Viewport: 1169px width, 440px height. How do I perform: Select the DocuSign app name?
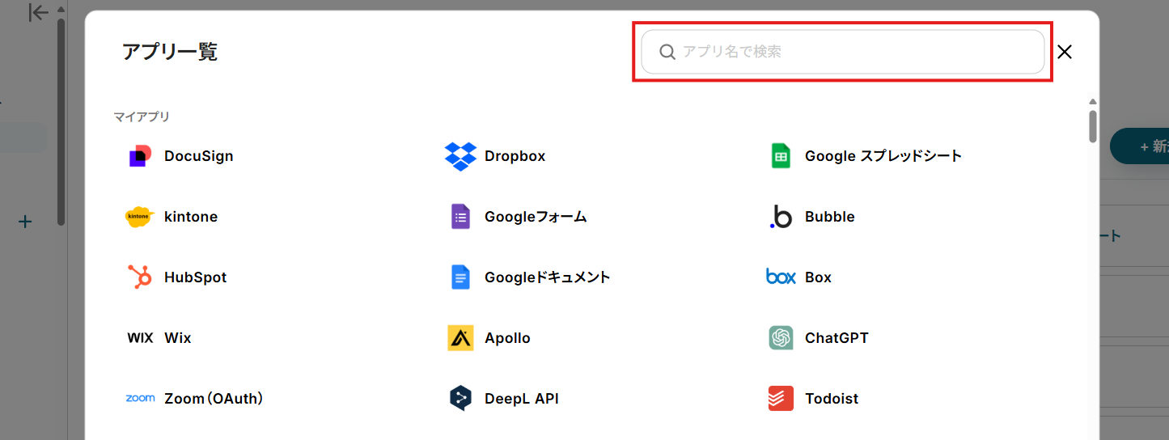pyautogui.click(x=199, y=156)
